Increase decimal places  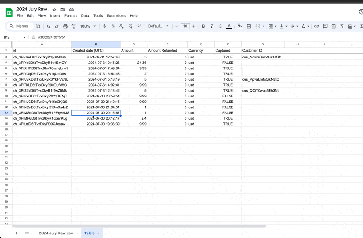[x=130, y=26]
